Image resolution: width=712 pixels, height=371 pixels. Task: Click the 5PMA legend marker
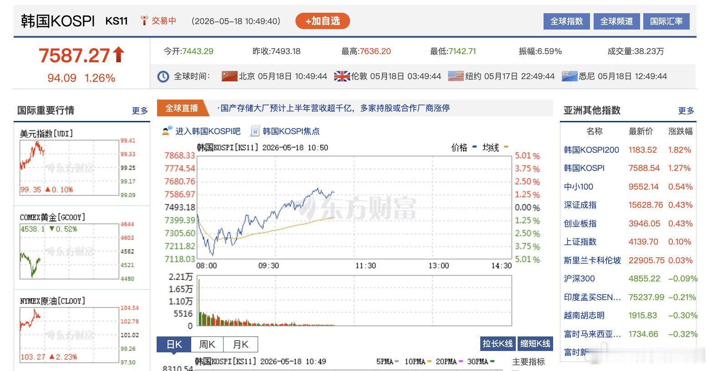[397, 361]
